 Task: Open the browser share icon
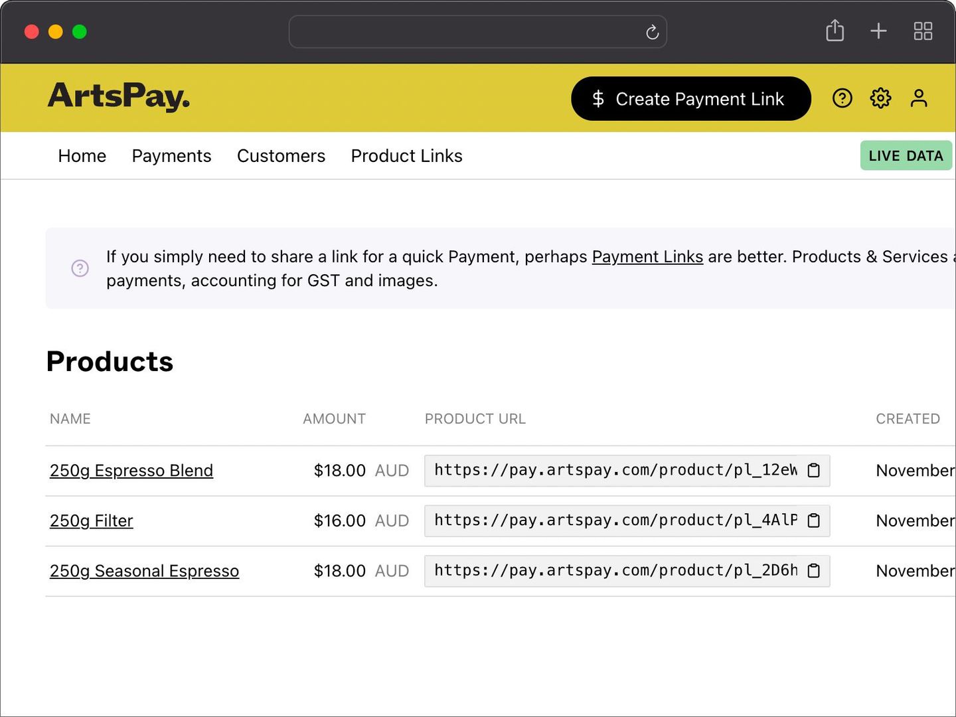coord(835,31)
